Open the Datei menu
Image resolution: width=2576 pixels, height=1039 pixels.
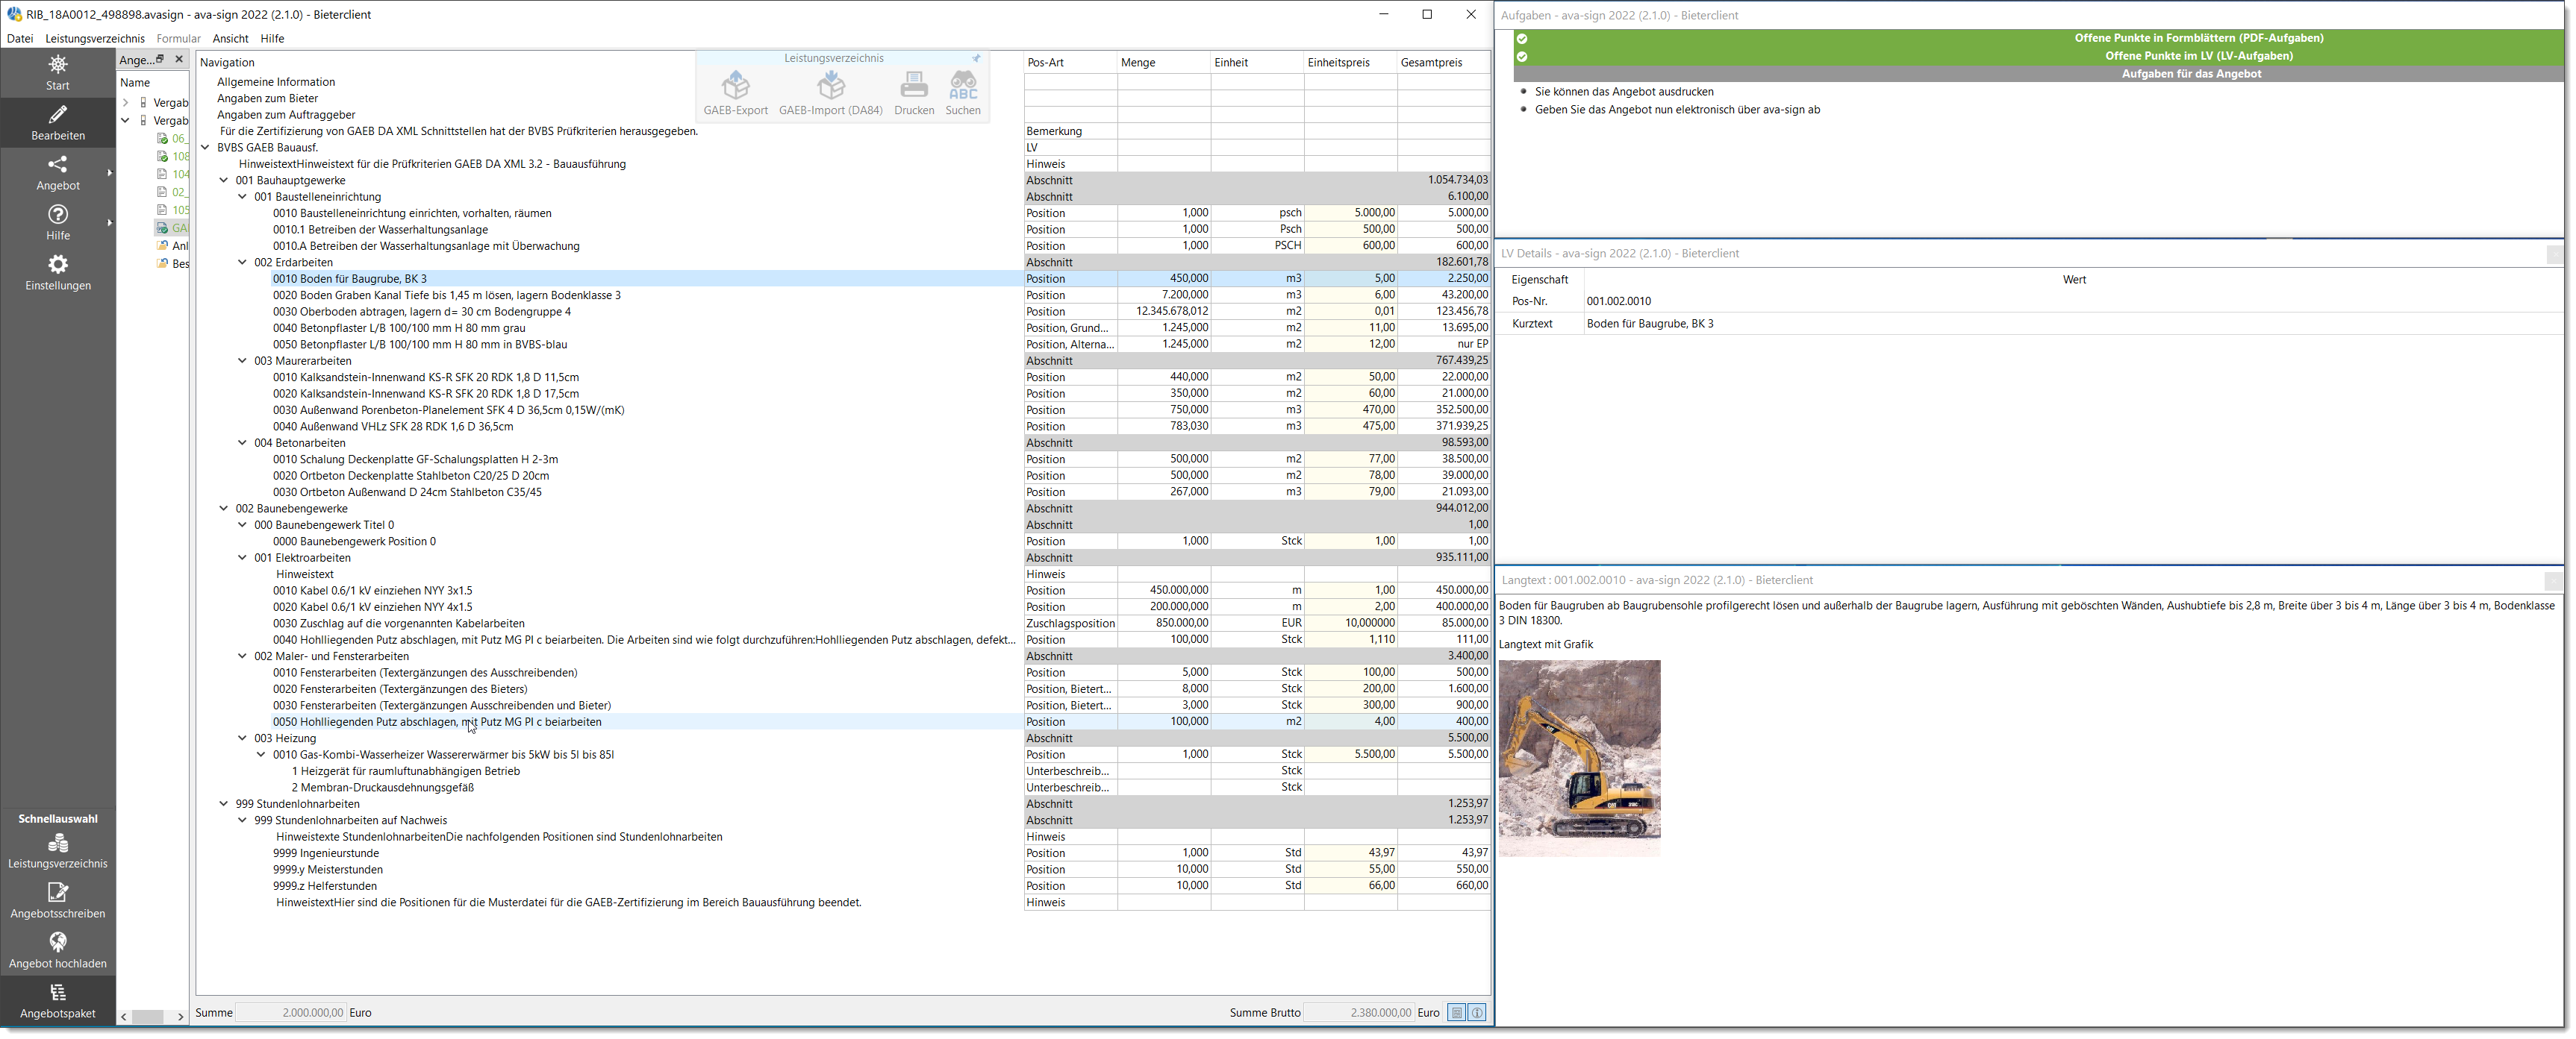20,39
